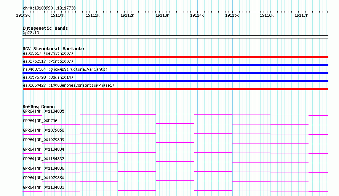The width and height of the screenshot is (339, 196).
Task: Click the chrX:19108990..19117738 coordinates label
Action: (49, 8)
